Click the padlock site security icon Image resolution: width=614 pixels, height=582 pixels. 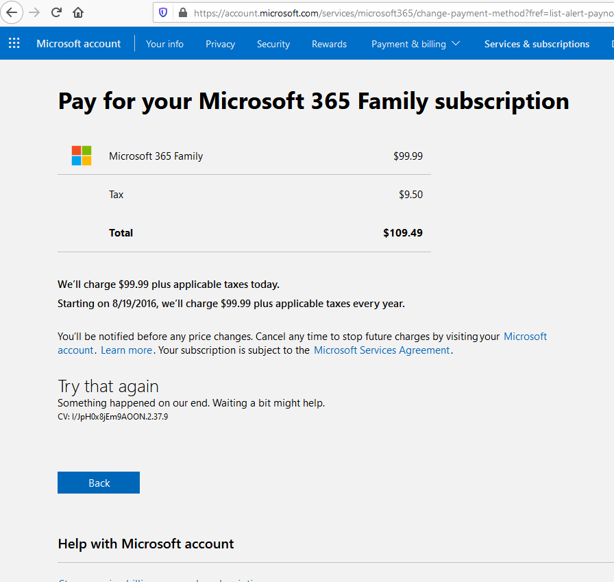(182, 12)
